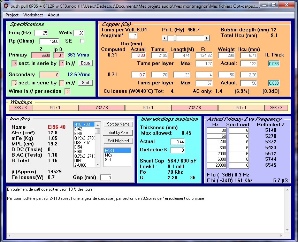Click the 30 Hz frequency field
298x242 pixels.
point(216,130)
